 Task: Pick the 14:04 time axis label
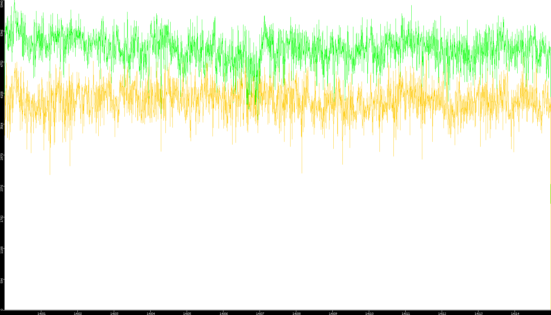151,313
